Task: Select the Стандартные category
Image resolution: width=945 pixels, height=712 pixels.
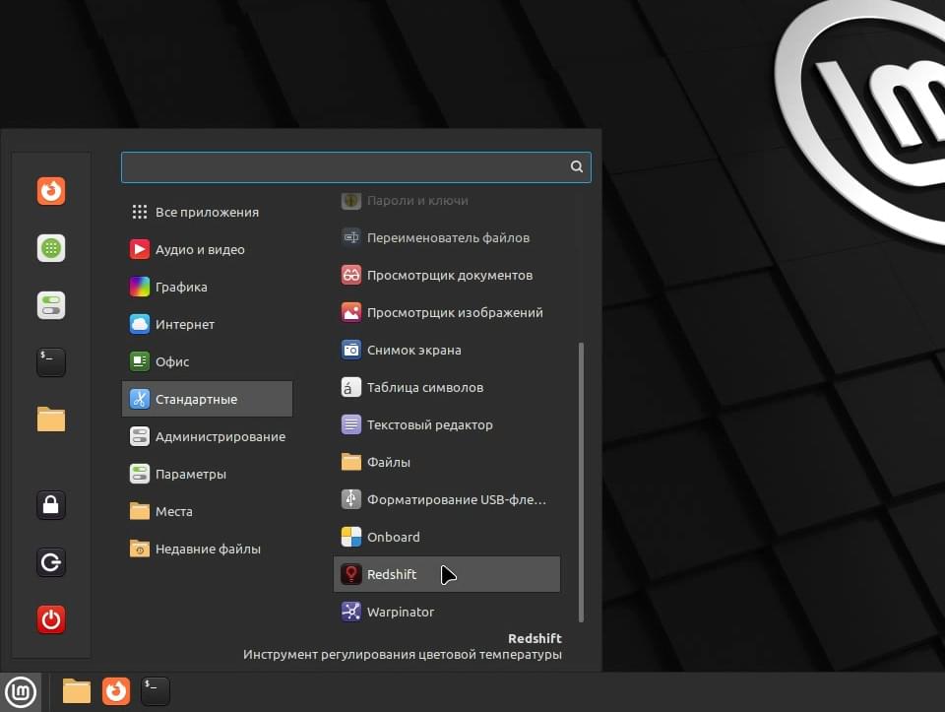Action: [x=208, y=399]
